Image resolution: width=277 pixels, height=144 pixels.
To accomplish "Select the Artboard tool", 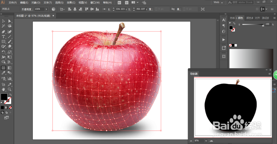I will [x=3, y=84].
